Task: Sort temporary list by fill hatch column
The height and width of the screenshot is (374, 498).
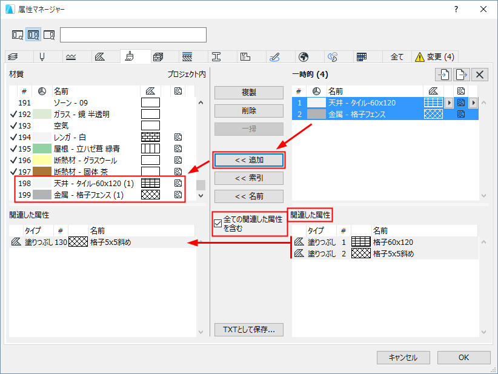Action: pos(433,92)
